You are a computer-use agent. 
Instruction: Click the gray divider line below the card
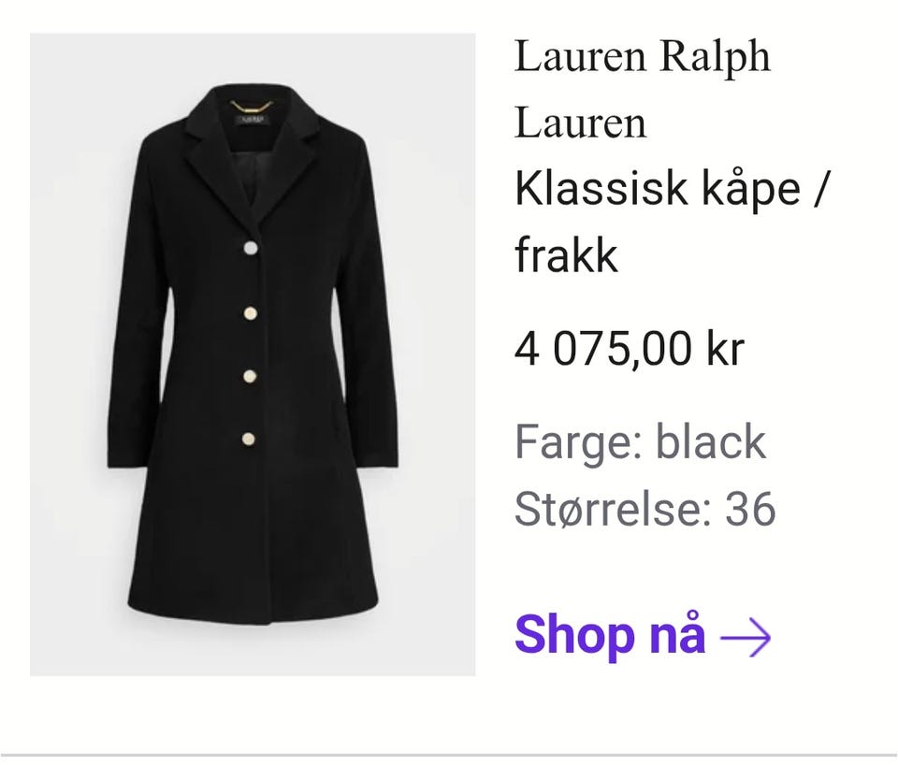449,756
